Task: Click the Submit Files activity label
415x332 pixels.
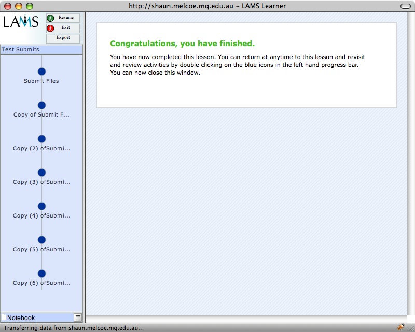Action: coord(41,81)
